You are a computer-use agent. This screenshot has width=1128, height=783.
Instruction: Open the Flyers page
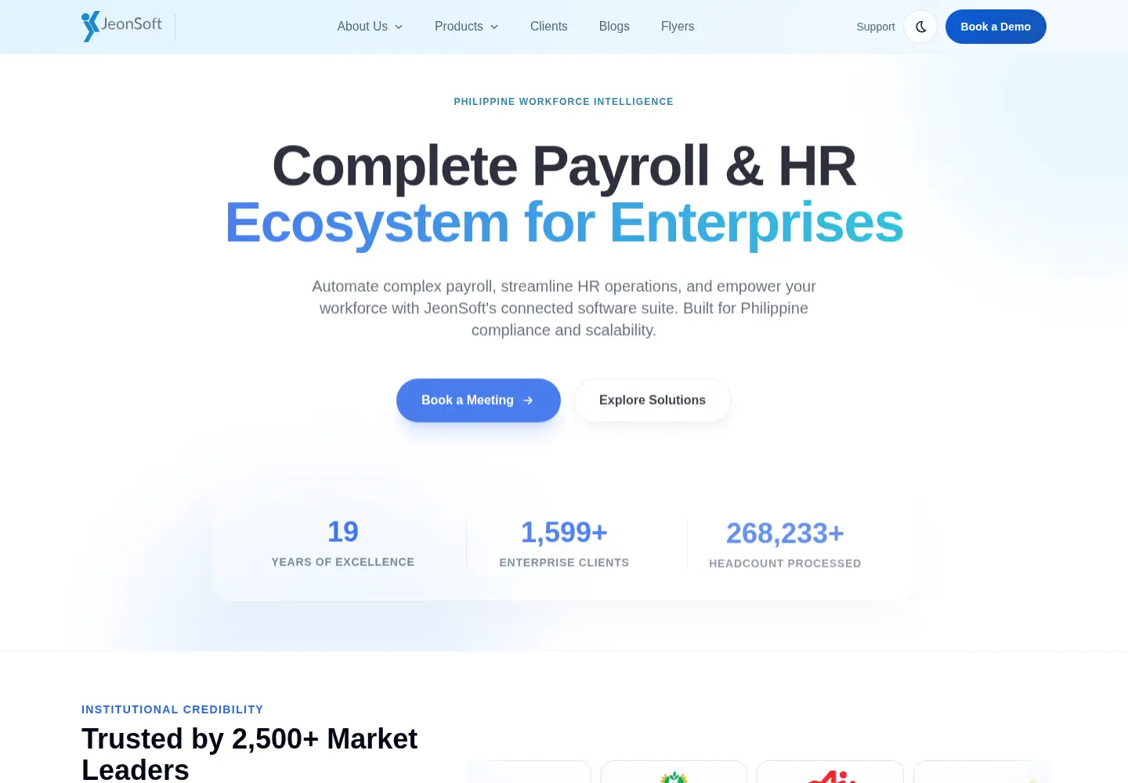coord(678,27)
